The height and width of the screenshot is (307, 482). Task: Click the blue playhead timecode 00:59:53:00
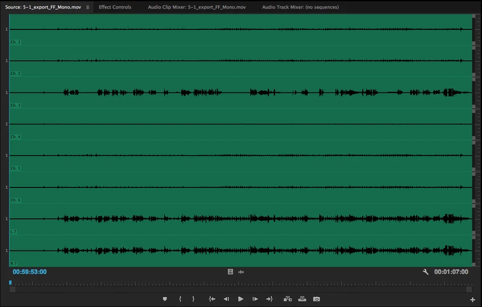coord(29,272)
